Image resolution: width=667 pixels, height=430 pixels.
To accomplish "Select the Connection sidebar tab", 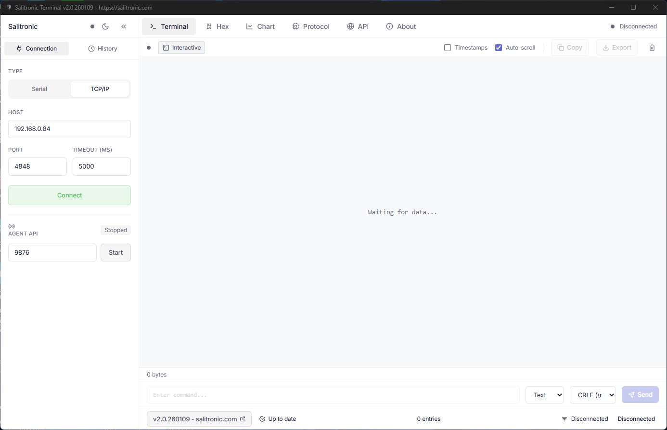I will click(x=37, y=49).
